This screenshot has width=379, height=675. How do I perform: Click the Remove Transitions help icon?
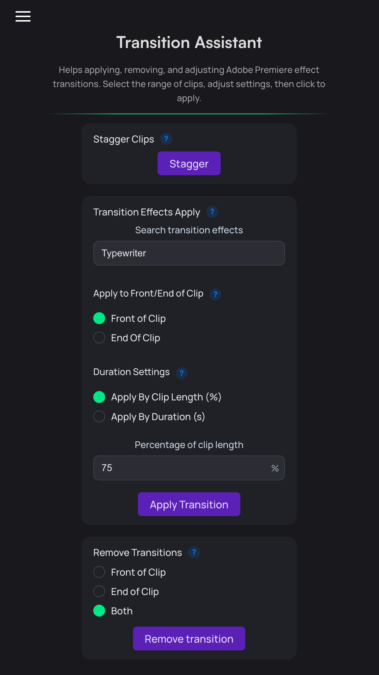click(x=194, y=552)
